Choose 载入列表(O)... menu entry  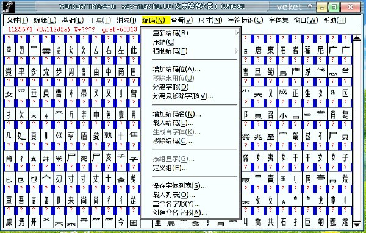(174, 195)
